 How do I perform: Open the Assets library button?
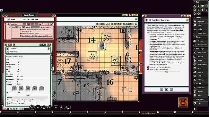[200, 25]
